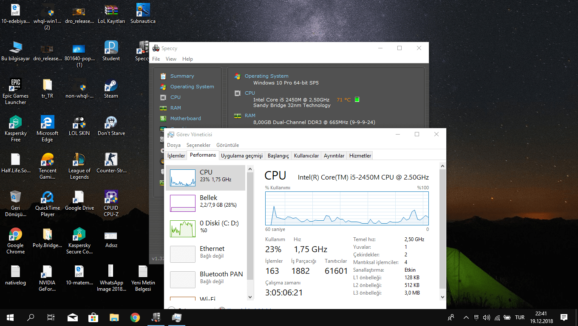Select Bellek memory graph in performance list
Image resolution: width=578 pixels, height=326 pixels.
coord(206,203)
